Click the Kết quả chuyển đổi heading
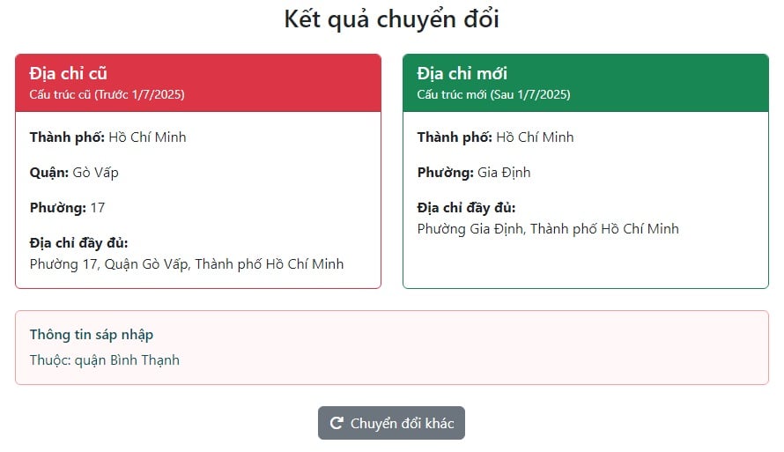Screen dimensions: 784x452 (391, 19)
